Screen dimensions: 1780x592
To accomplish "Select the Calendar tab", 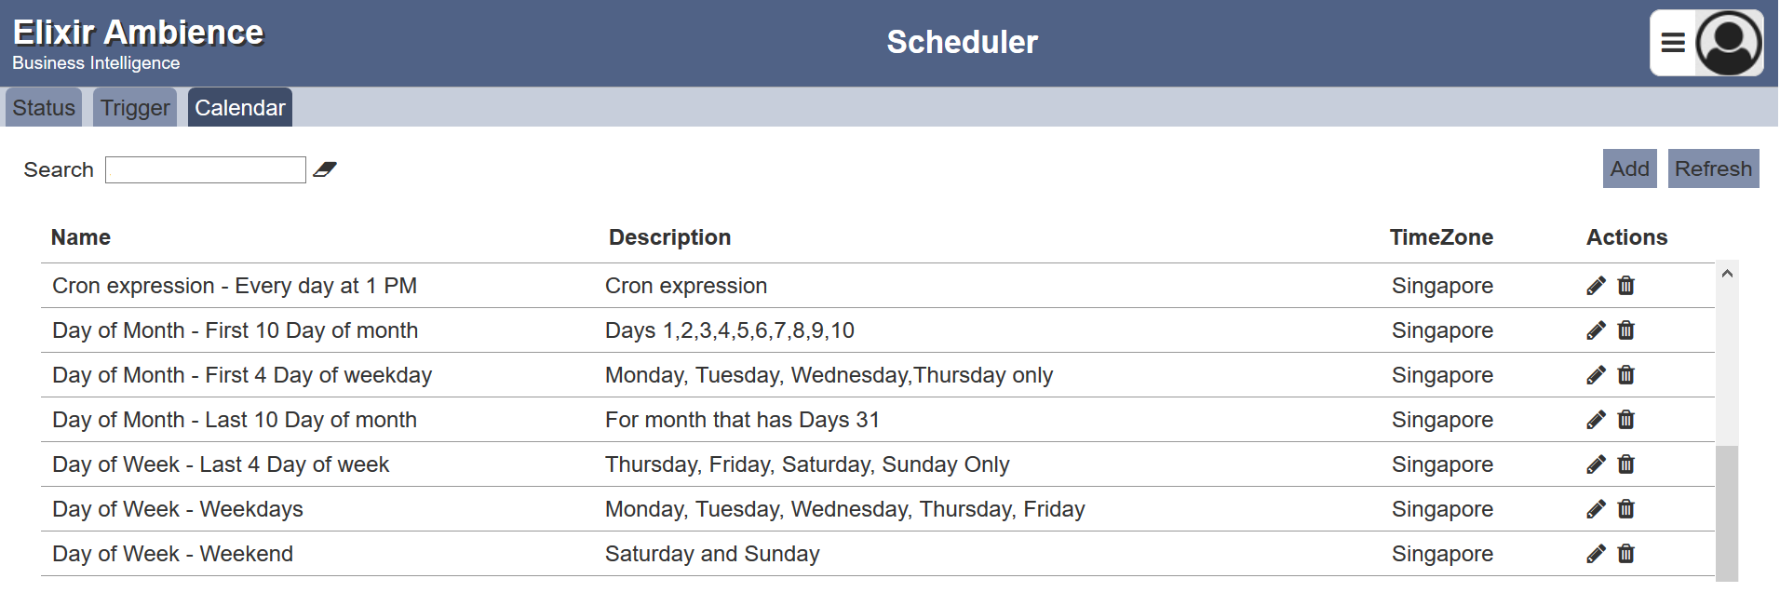I will point(240,108).
